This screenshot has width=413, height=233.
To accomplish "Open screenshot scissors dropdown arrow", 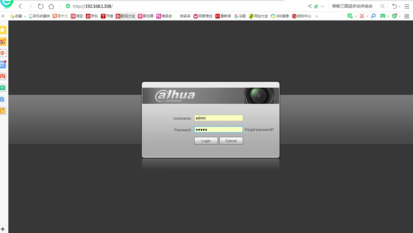I will [x=367, y=16].
